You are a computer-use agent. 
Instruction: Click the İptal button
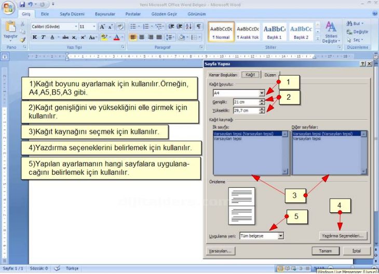point(357,251)
